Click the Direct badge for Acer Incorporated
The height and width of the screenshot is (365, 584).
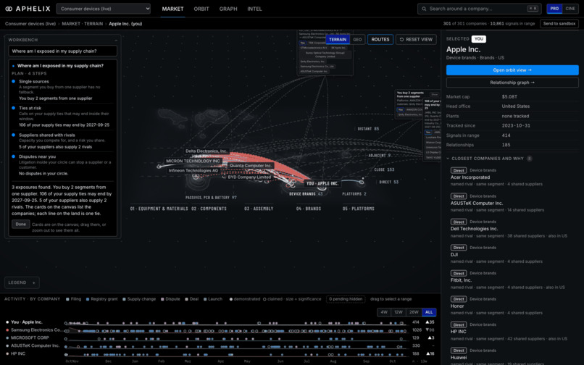pyautogui.click(x=459, y=170)
